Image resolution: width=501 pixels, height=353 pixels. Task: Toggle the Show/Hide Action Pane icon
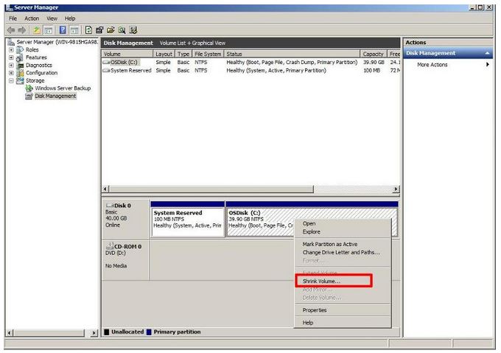(x=74, y=30)
